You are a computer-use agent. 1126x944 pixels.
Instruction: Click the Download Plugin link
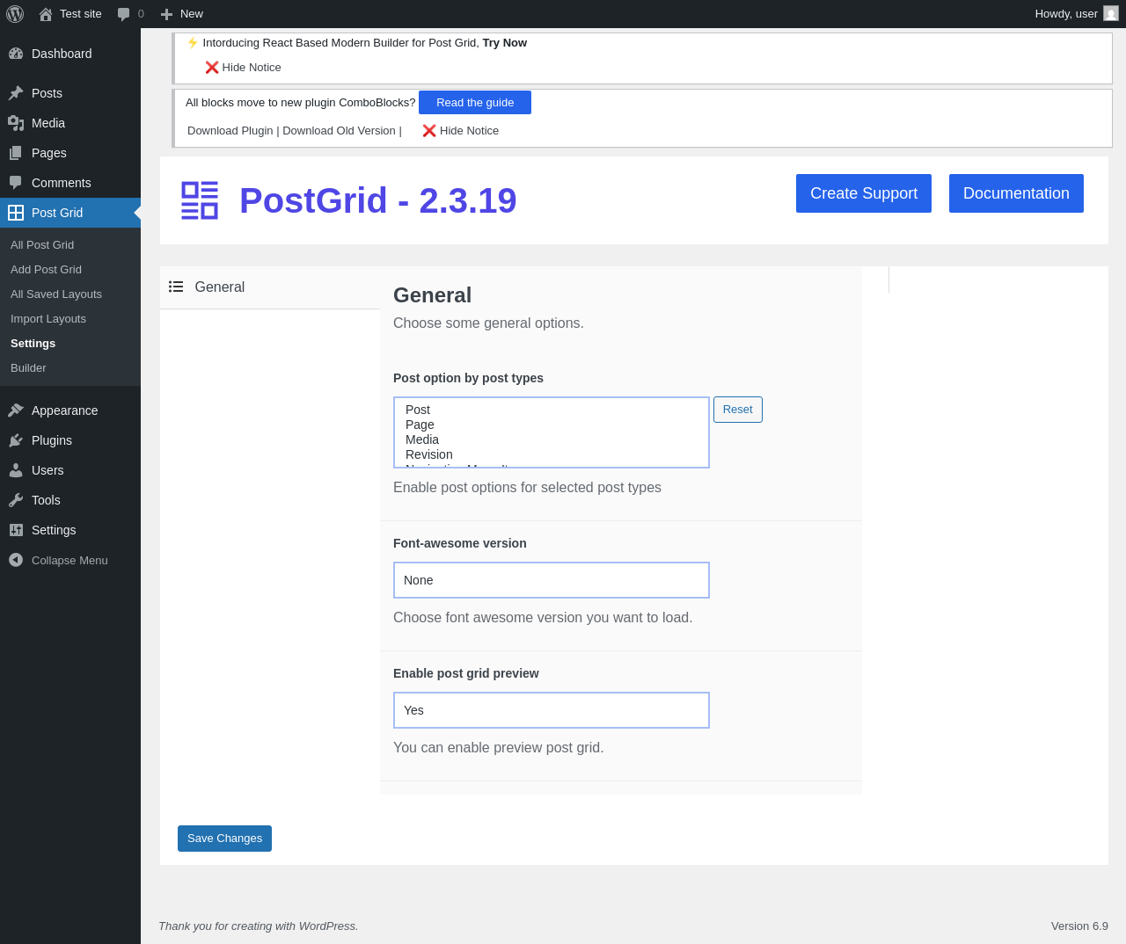pyautogui.click(x=230, y=131)
